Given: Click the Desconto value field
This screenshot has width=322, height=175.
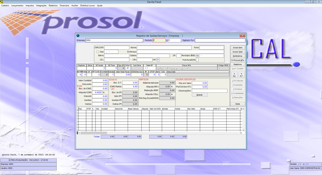Looking at the screenshot, I should click(x=100, y=84).
